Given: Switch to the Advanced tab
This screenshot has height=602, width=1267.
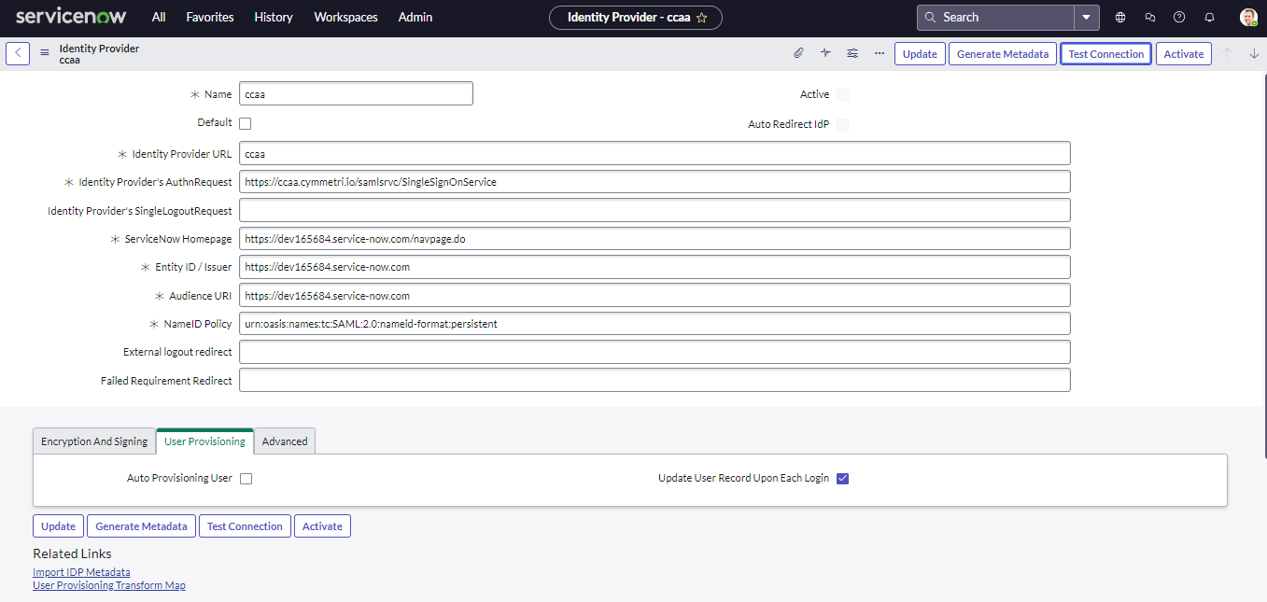Looking at the screenshot, I should (285, 441).
